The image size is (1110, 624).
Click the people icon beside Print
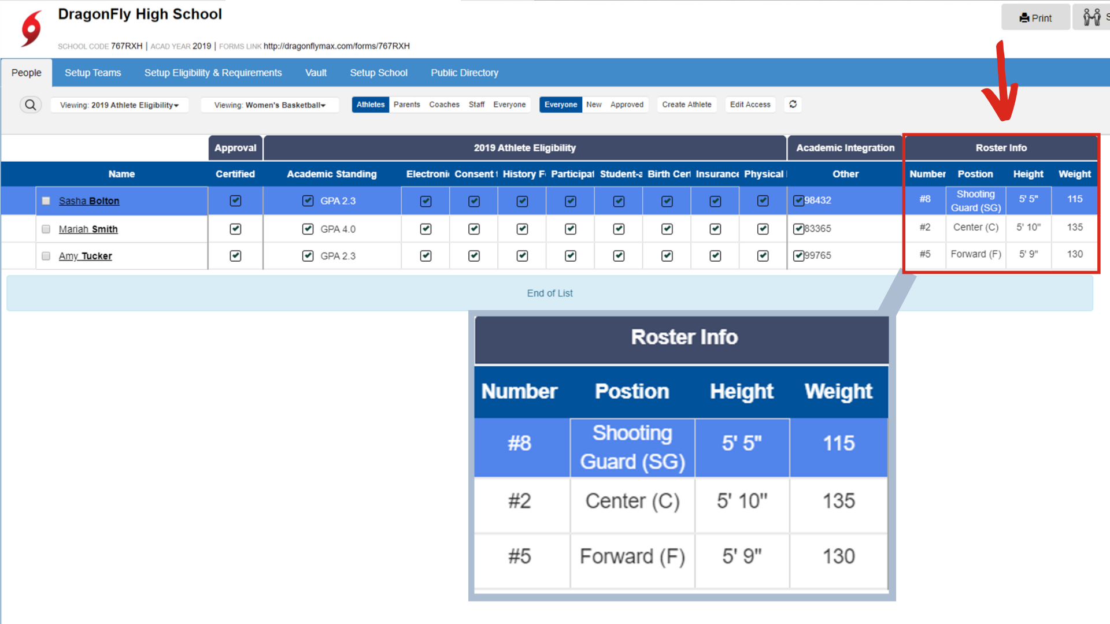(x=1091, y=17)
